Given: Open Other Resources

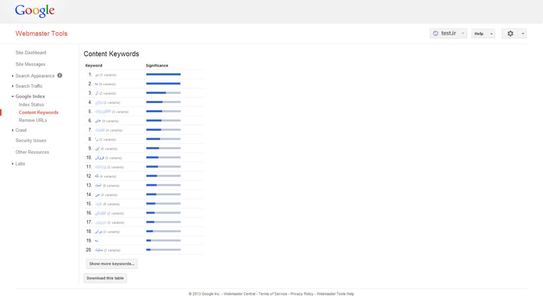Looking at the screenshot, I should [32, 152].
